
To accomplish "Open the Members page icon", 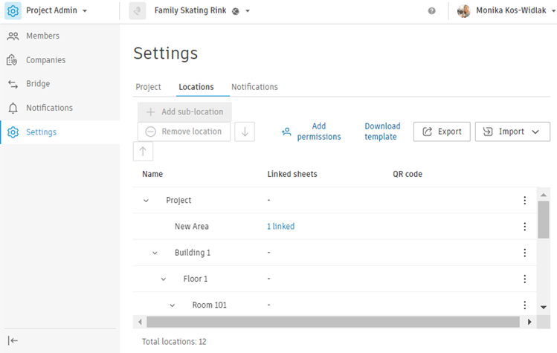I will (x=13, y=36).
